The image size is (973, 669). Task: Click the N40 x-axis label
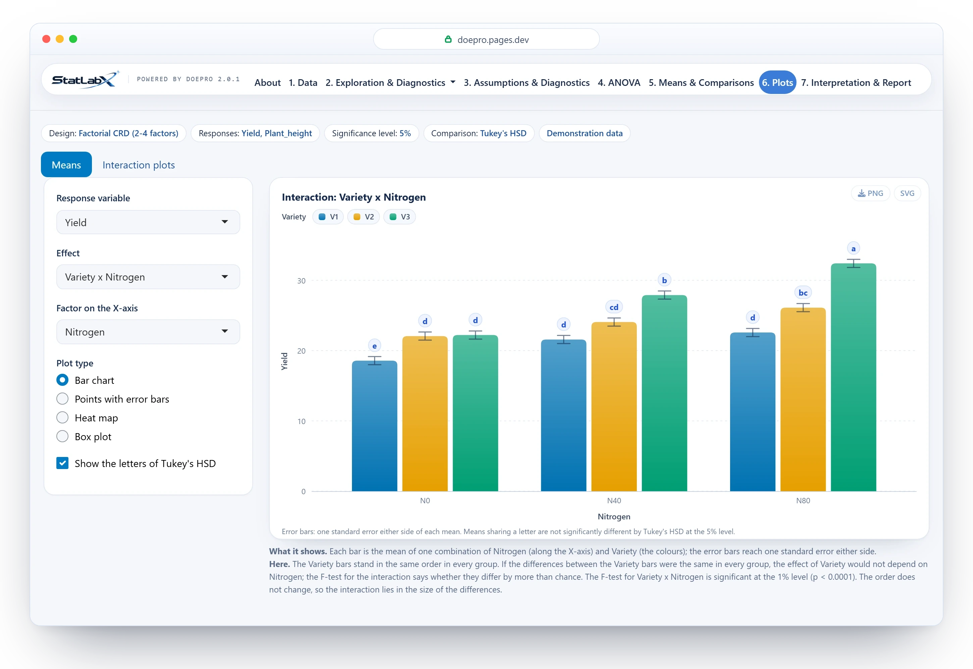(x=613, y=501)
